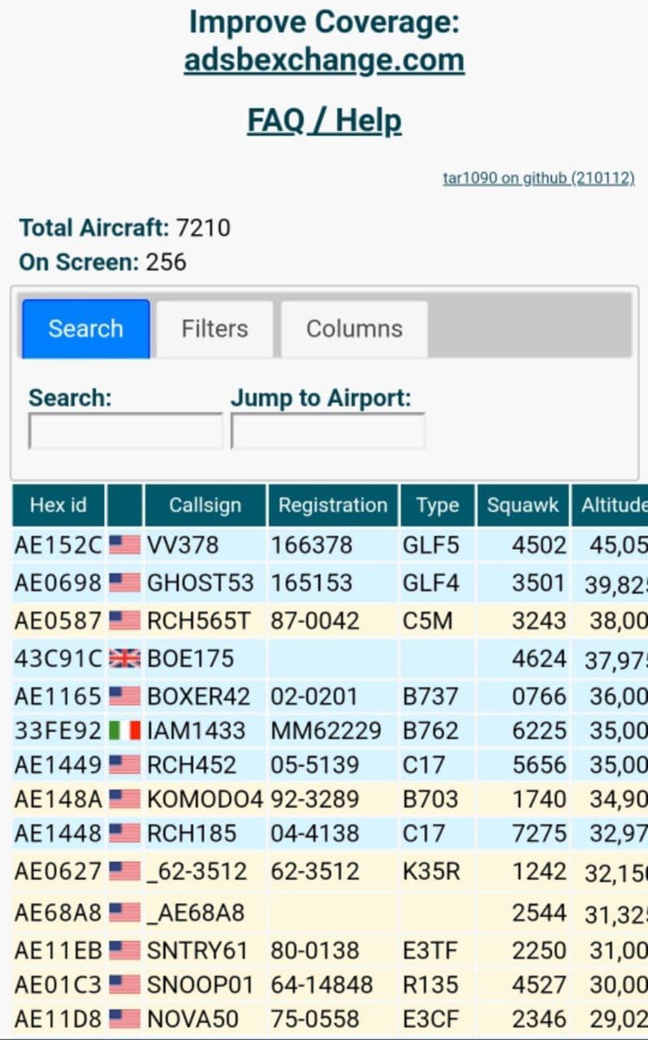Click the US flag beside VV378
The height and width of the screenshot is (1040, 648).
click(124, 544)
